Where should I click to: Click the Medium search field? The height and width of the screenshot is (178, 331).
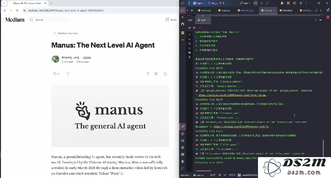click(x=48, y=20)
